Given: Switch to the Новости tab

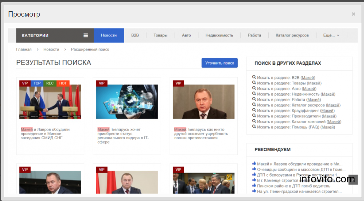Looking at the screenshot, I should click(x=109, y=35).
